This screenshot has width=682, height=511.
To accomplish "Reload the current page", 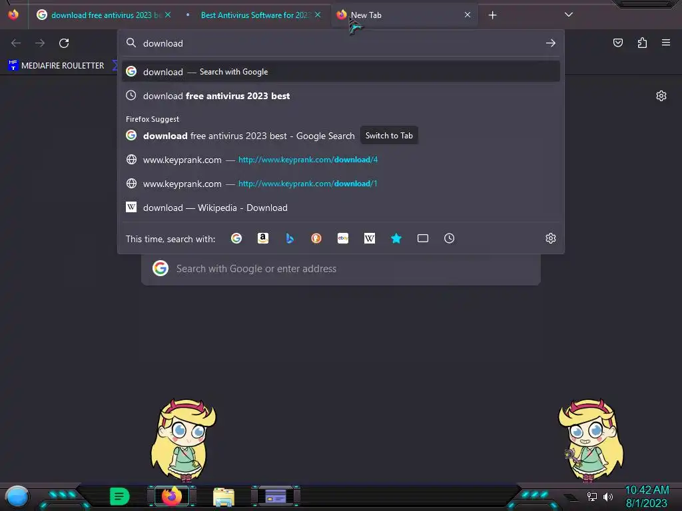I will tap(64, 43).
